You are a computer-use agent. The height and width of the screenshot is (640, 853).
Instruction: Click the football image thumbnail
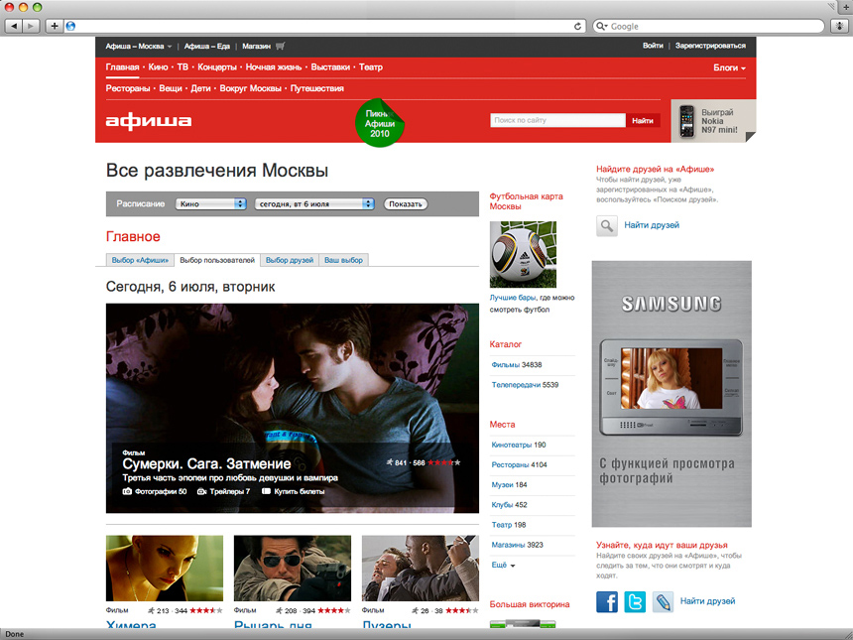coord(523,254)
